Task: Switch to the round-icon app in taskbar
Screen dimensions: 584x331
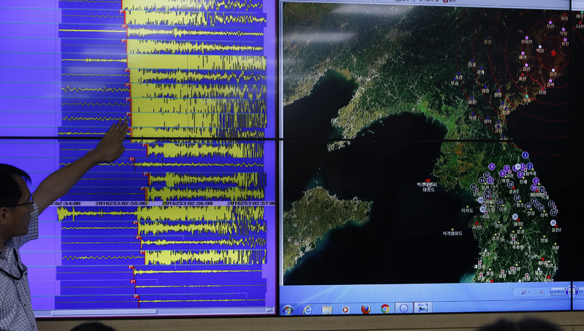Action: tap(404, 308)
